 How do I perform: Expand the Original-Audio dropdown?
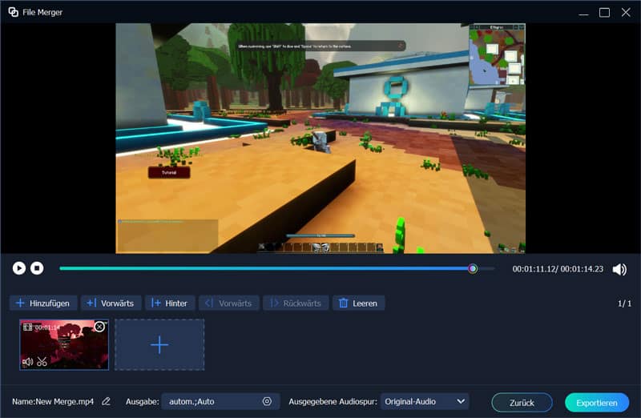point(461,401)
